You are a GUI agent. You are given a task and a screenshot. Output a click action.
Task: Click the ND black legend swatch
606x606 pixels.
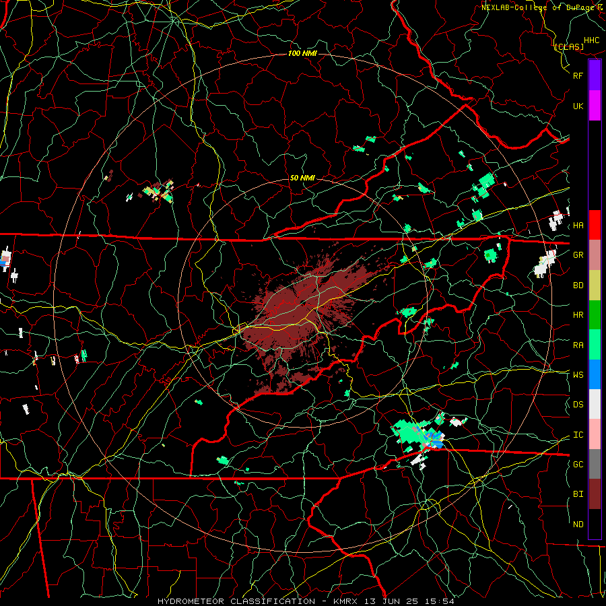[595, 524]
